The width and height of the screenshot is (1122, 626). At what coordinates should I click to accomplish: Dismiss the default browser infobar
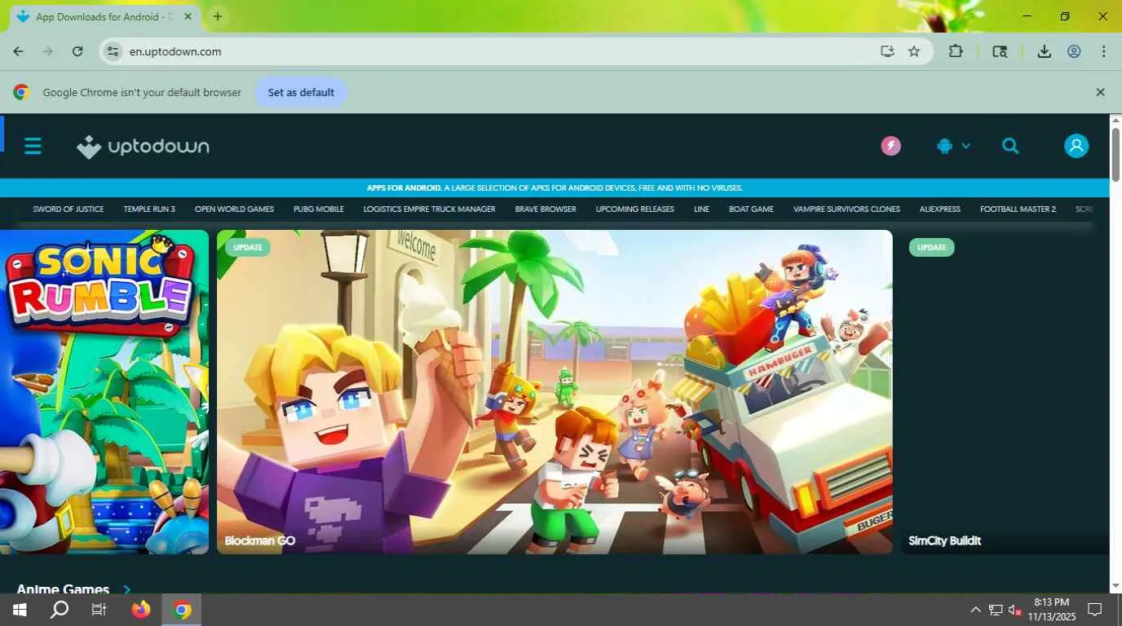[x=1100, y=92]
